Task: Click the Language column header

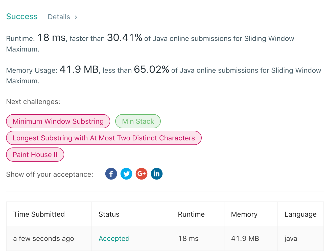Action: [x=300, y=214]
